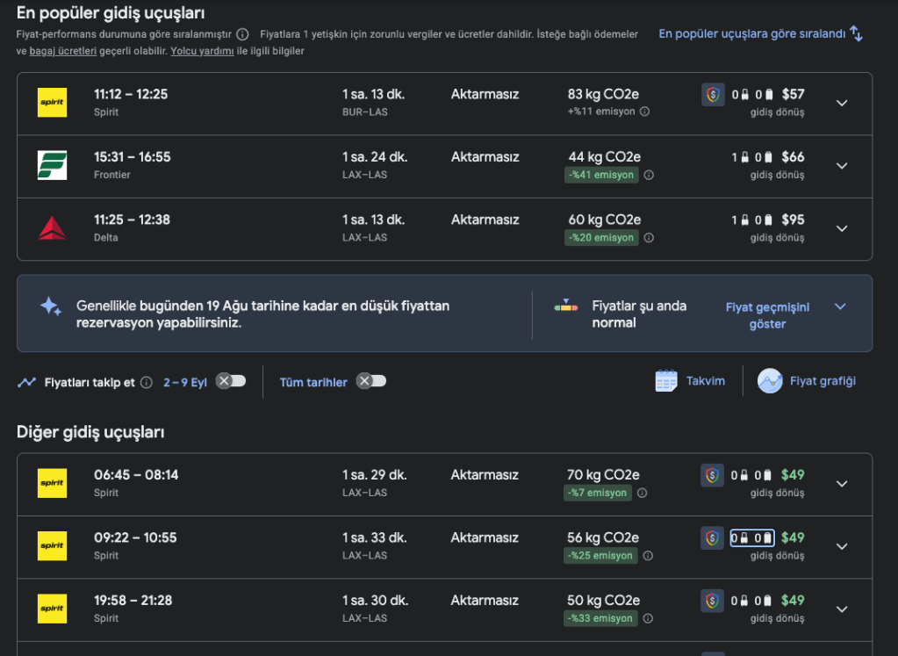Open the Yolcu yardımı link

click(x=202, y=51)
